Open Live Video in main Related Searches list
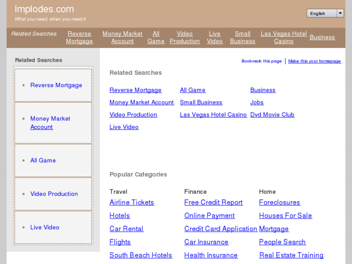 point(124,127)
